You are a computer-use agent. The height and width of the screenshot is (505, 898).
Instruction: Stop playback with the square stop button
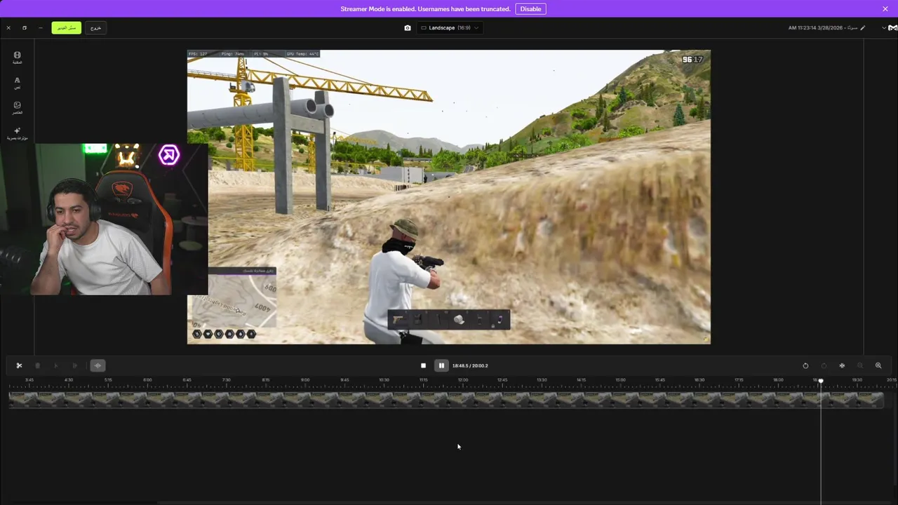point(423,365)
